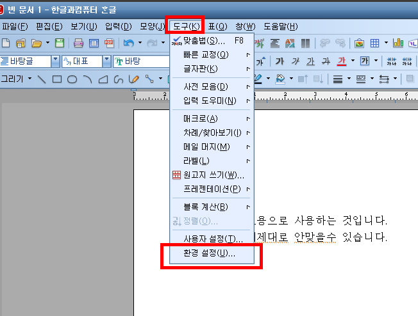Toggle underline 가 formatting
Image resolution: width=418 pixels, height=316 pixels.
[310, 61]
